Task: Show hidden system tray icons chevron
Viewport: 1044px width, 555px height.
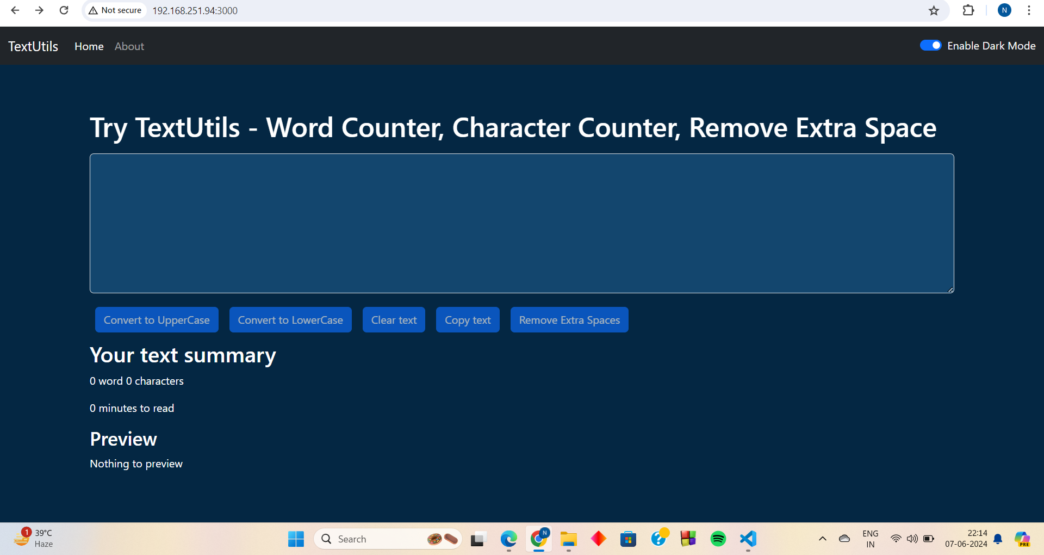Action: click(x=822, y=539)
